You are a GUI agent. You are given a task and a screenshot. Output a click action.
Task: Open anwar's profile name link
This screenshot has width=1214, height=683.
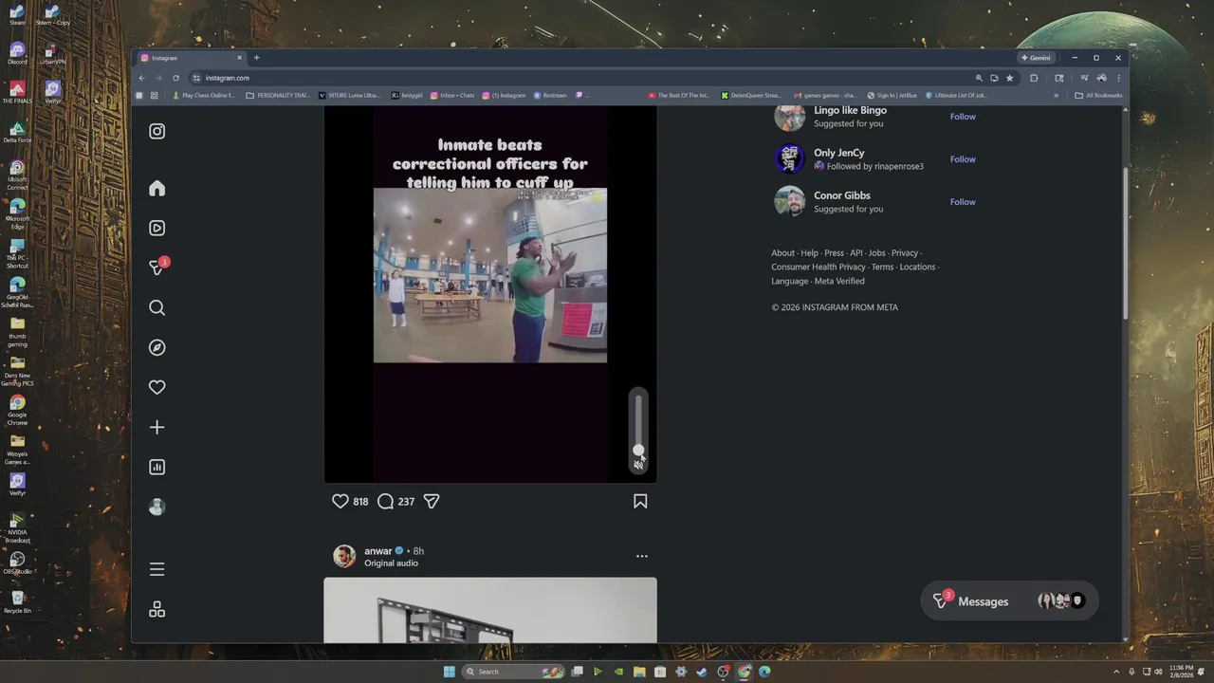[x=378, y=551]
